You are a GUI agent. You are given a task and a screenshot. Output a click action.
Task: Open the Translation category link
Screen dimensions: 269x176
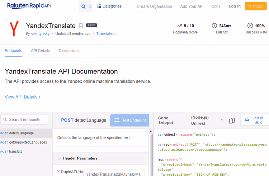(106, 34)
